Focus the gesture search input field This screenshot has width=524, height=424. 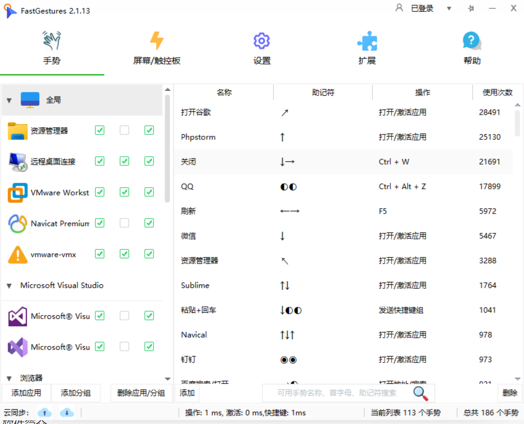pyautogui.click(x=336, y=393)
